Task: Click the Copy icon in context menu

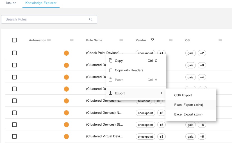Action: pyautogui.click(x=111, y=61)
